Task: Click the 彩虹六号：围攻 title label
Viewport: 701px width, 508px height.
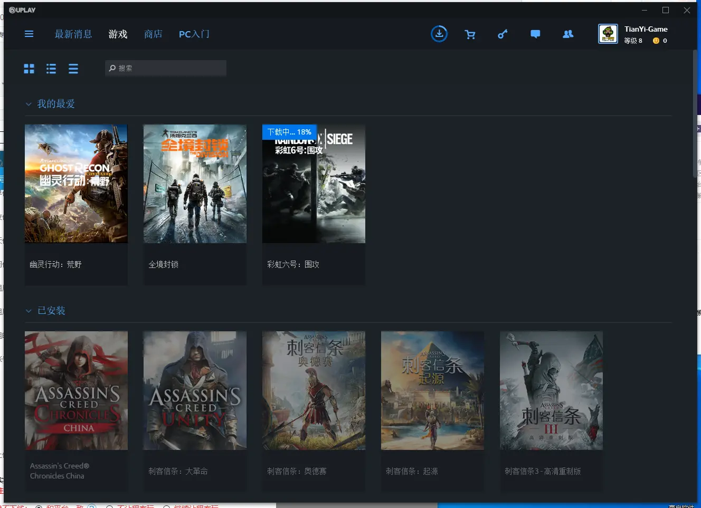Action: coord(293,264)
